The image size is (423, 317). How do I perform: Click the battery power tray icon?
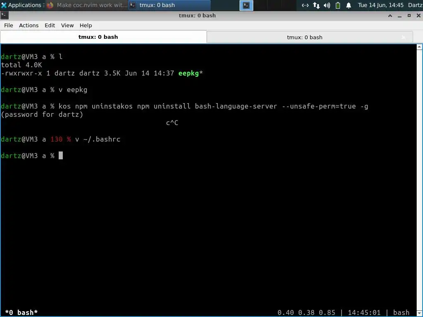[338, 5]
